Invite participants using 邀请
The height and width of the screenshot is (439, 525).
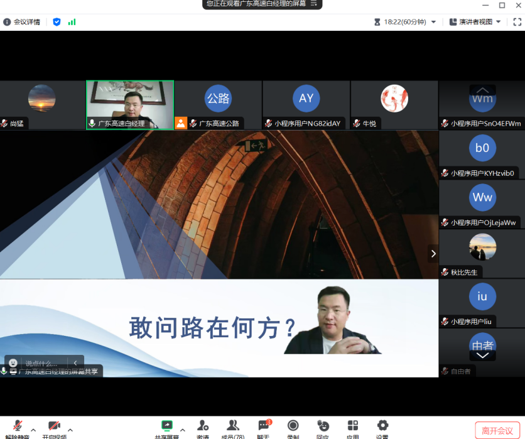(202, 428)
